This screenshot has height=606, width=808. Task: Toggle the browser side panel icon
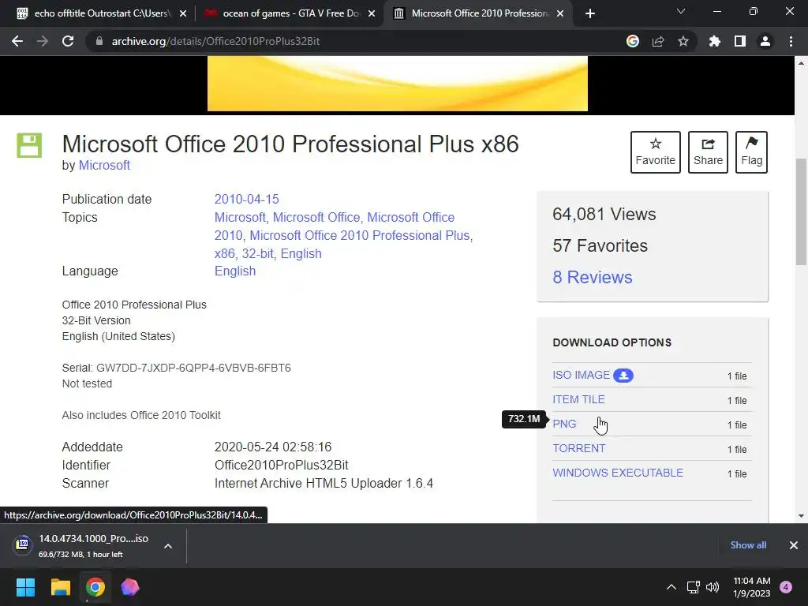[x=740, y=41]
